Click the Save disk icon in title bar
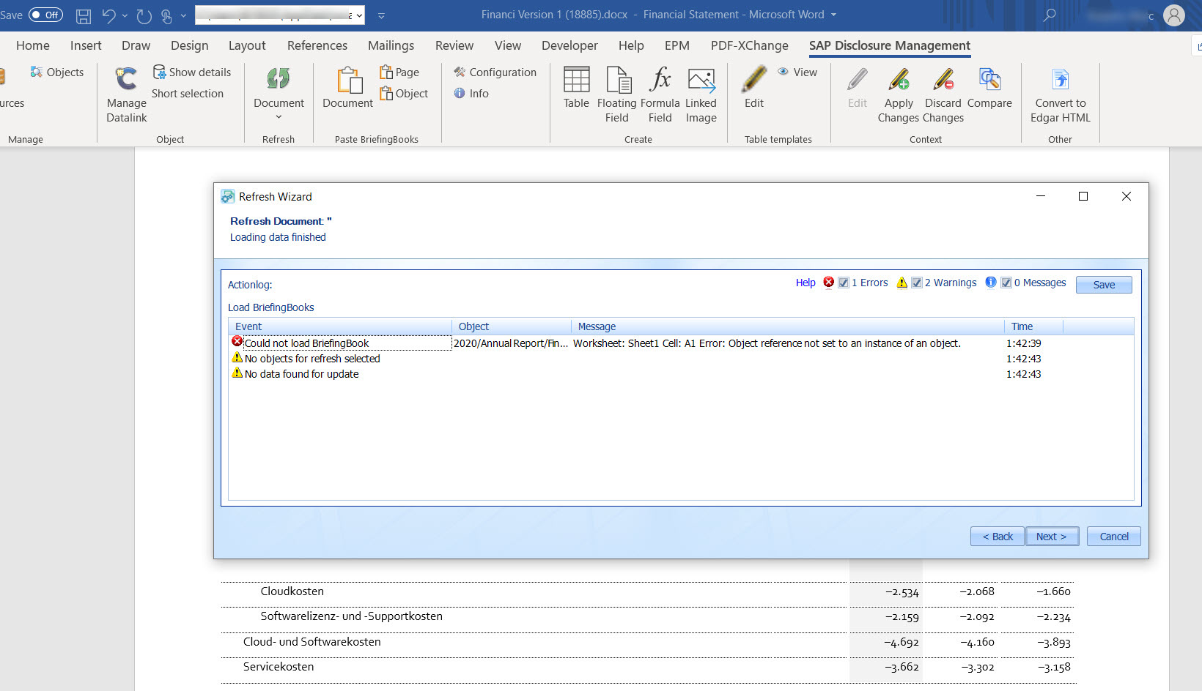 (x=84, y=15)
